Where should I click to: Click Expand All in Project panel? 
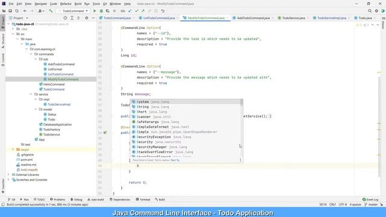click(x=72, y=18)
